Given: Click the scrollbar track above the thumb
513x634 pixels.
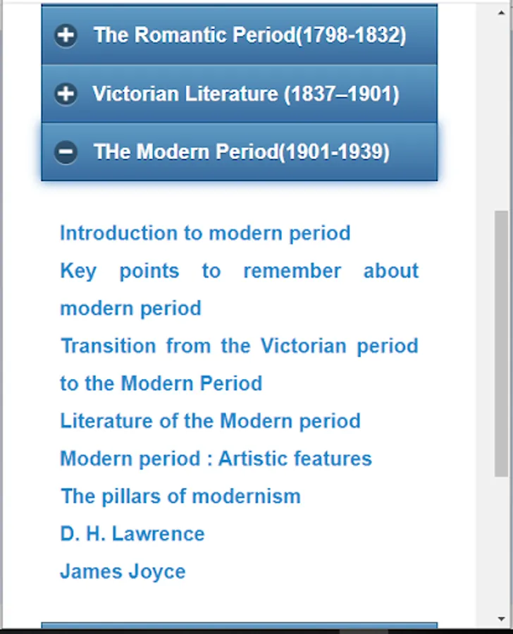Looking at the screenshot, I should [x=502, y=106].
